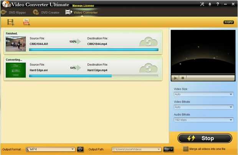The width and height of the screenshot is (238, 155).
Task: Click the CIMG1844 conversion progress bar
Action: (x=94, y=50)
